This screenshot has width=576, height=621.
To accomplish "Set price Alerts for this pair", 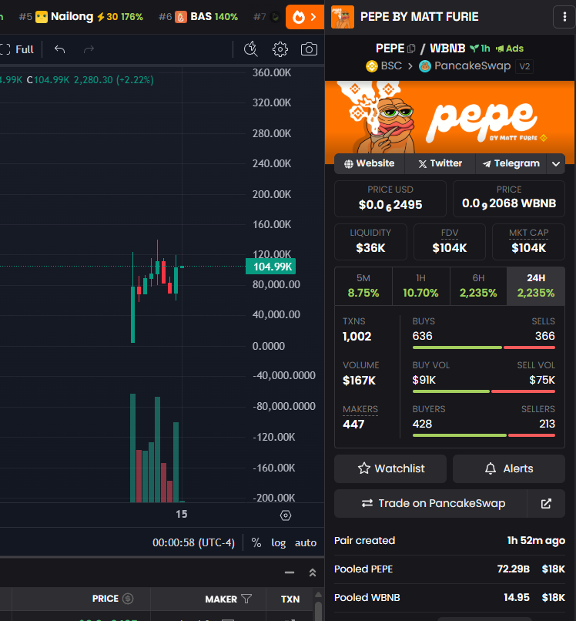I will [509, 468].
